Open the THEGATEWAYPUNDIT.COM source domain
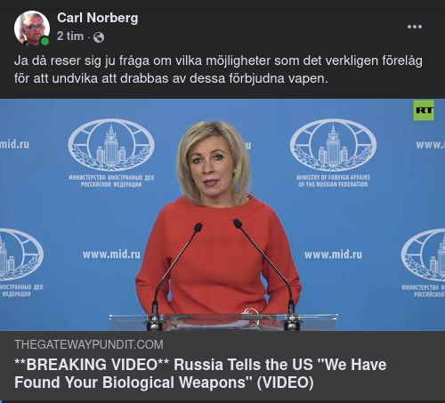The height and width of the screenshot is (403, 445). tap(89, 344)
